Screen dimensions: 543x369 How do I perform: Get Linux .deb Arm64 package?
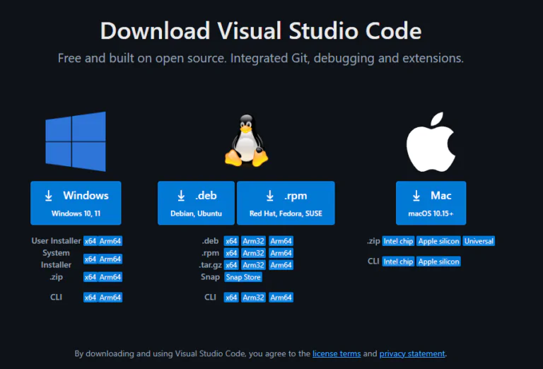click(281, 241)
